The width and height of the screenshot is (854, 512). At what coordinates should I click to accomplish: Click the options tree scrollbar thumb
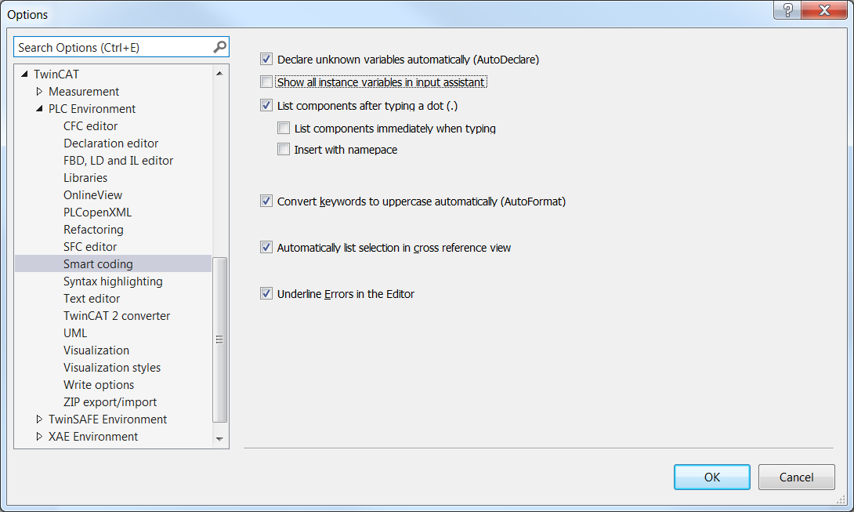click(x=219, y=340)
